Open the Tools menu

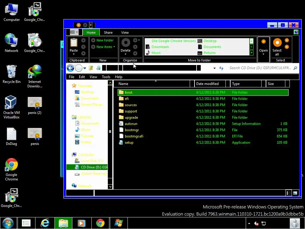coord(106,77)
